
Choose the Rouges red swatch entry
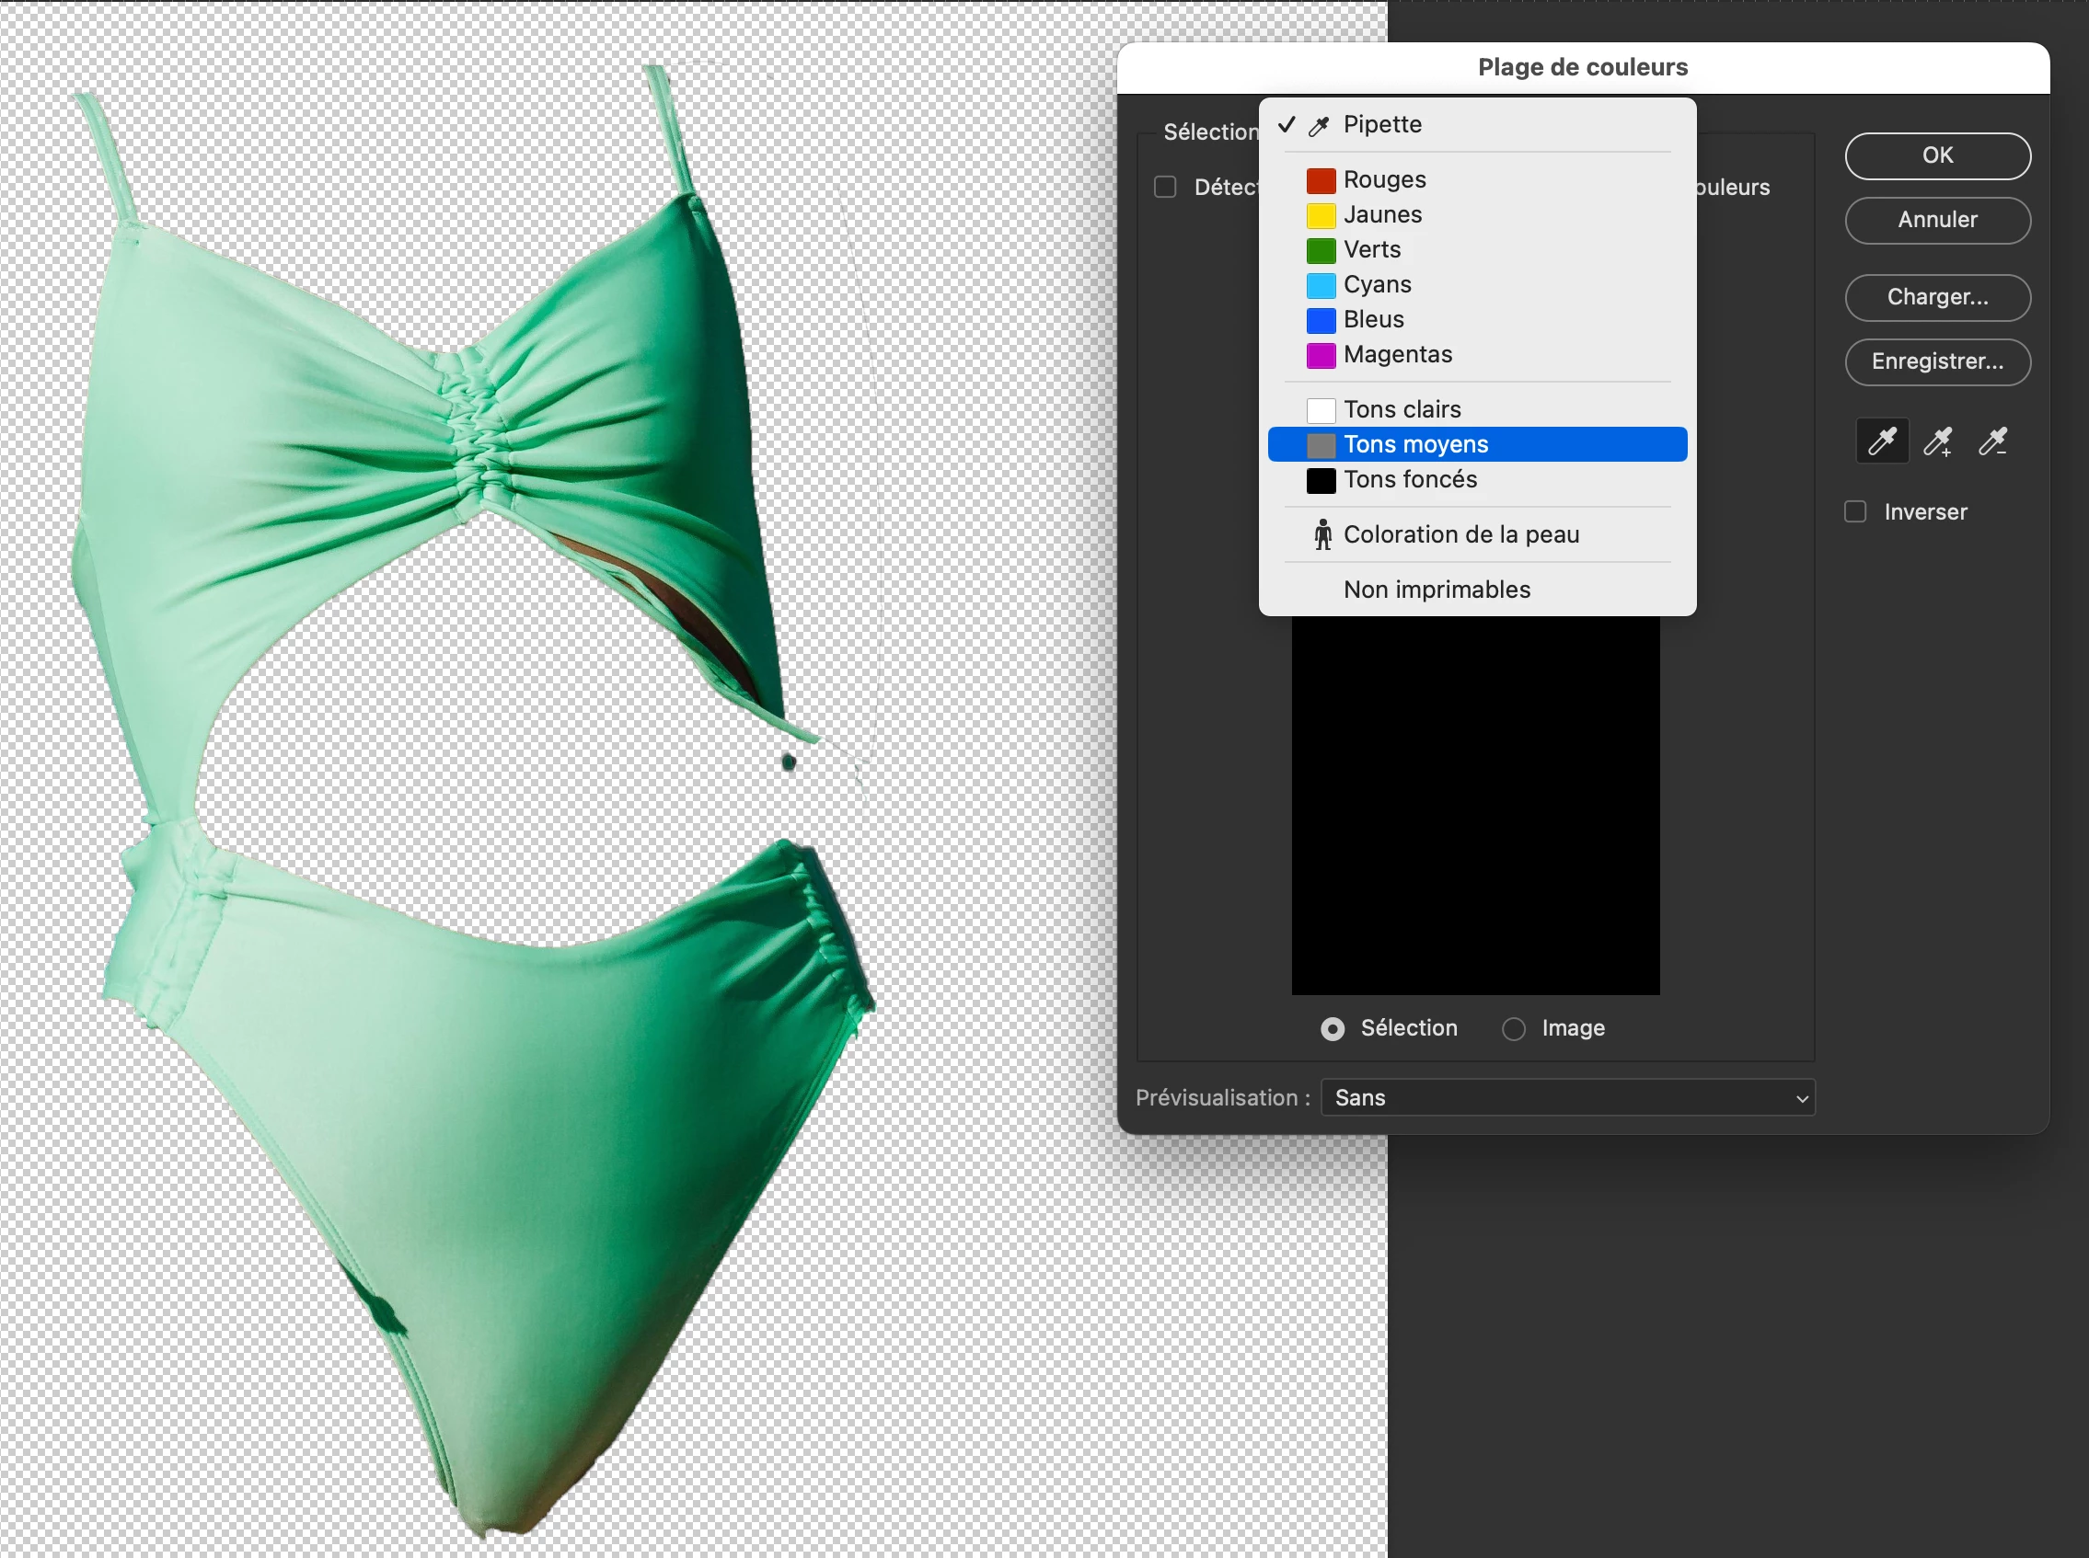[x=1383, y=179]
